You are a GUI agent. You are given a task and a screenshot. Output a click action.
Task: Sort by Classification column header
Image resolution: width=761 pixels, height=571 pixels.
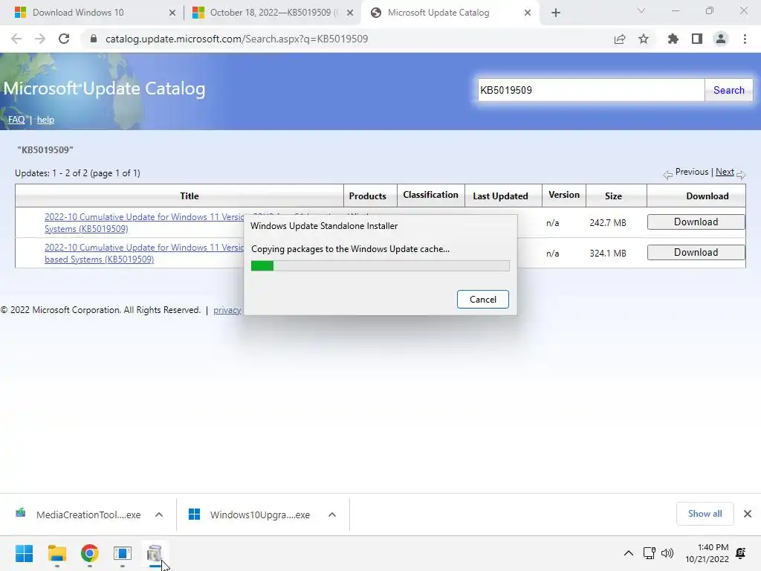pyautogui.click(x=430, y=195)
